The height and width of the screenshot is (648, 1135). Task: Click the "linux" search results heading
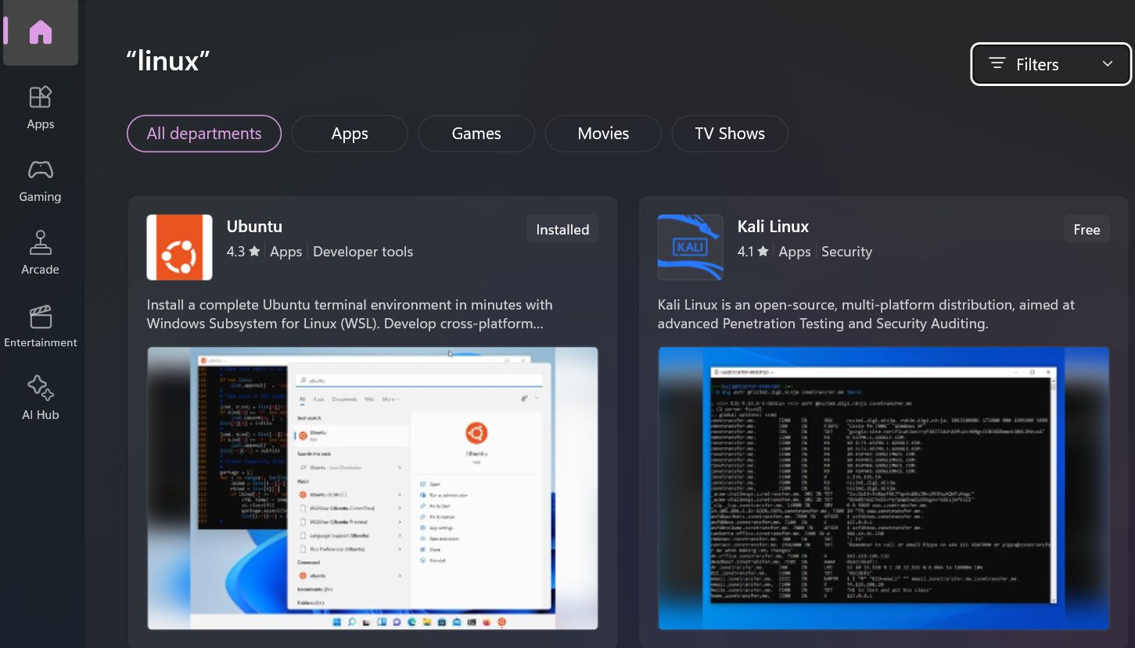168,61
